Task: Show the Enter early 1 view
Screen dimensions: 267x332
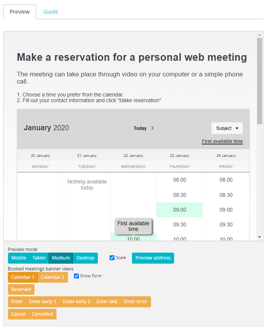Action: 42,302
